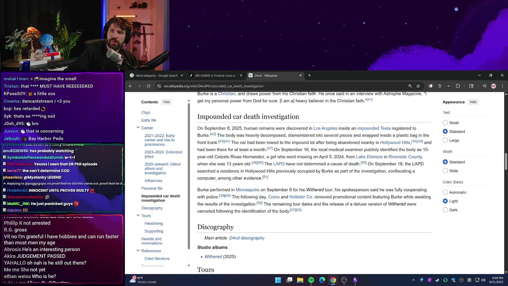Open the Chrome extensions puzzle icon
Image resolution: width=508 pixels, height=286 pixels.
point(458,86)
